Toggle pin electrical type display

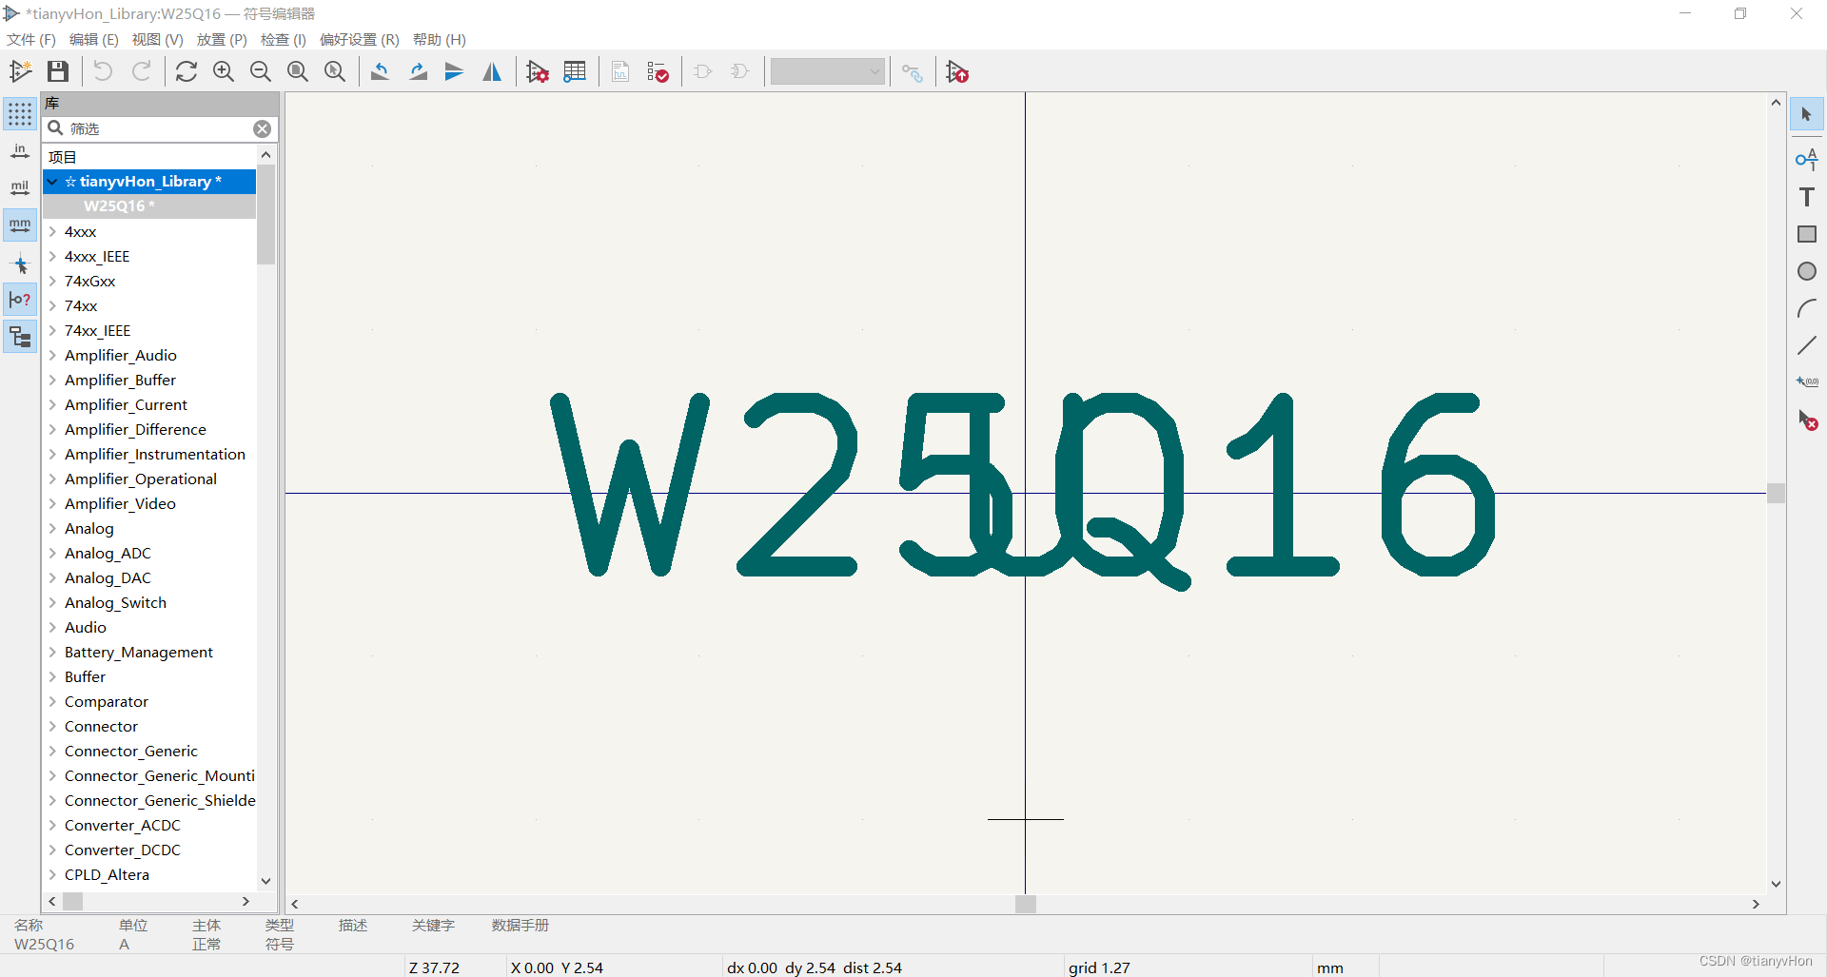[20, 300]
